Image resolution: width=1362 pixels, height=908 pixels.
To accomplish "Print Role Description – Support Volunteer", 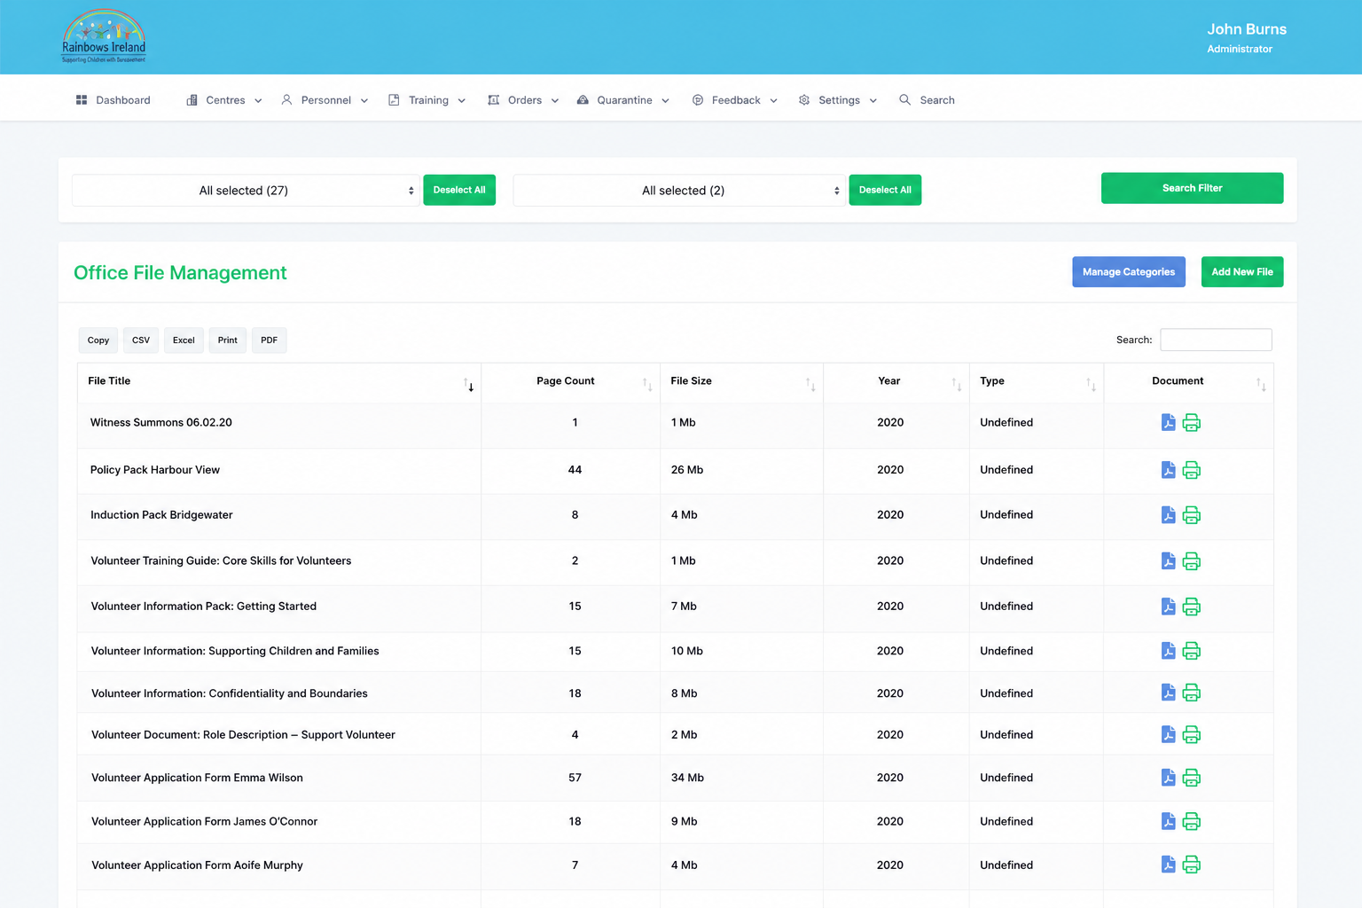I will (1192, 734).
